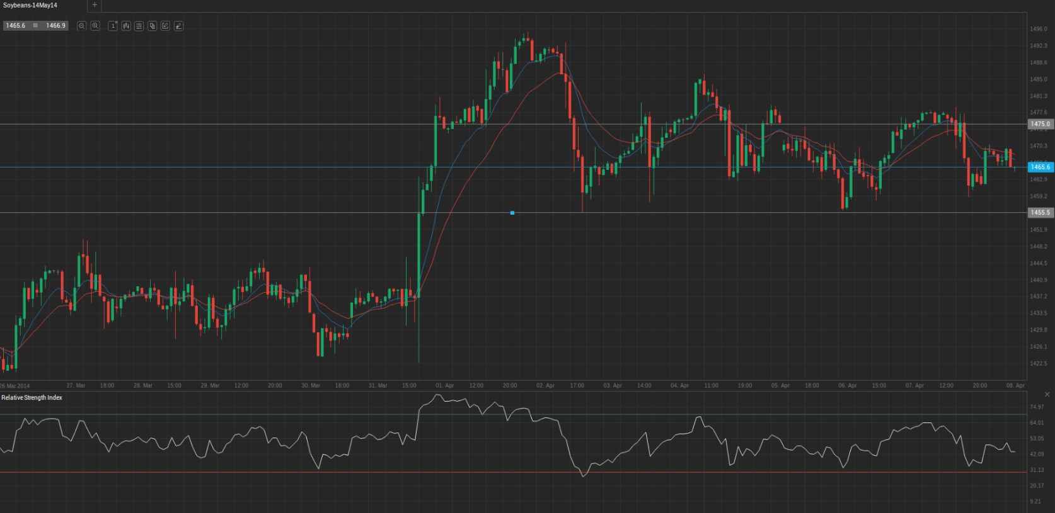Switch to the Soybeans-14May14 tab
The image size is (1055, 513).
pos(30,5)
